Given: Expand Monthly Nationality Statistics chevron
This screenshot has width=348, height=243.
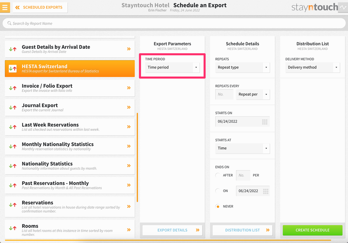Looking at the screenshot, I should [x=129, y=146].
